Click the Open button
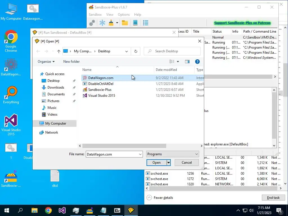Image resolution: width=288 pixels, height=216 pixels. click(156, 163)
